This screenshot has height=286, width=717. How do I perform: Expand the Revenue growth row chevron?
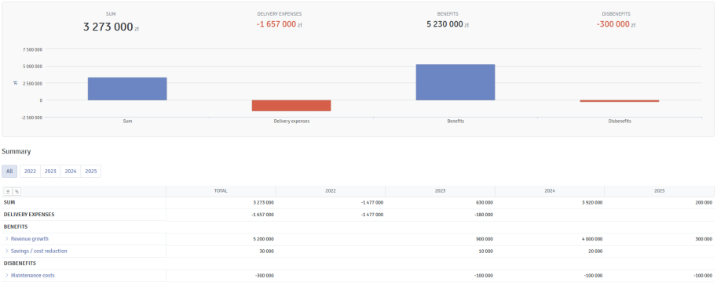(x=6, y=238)
